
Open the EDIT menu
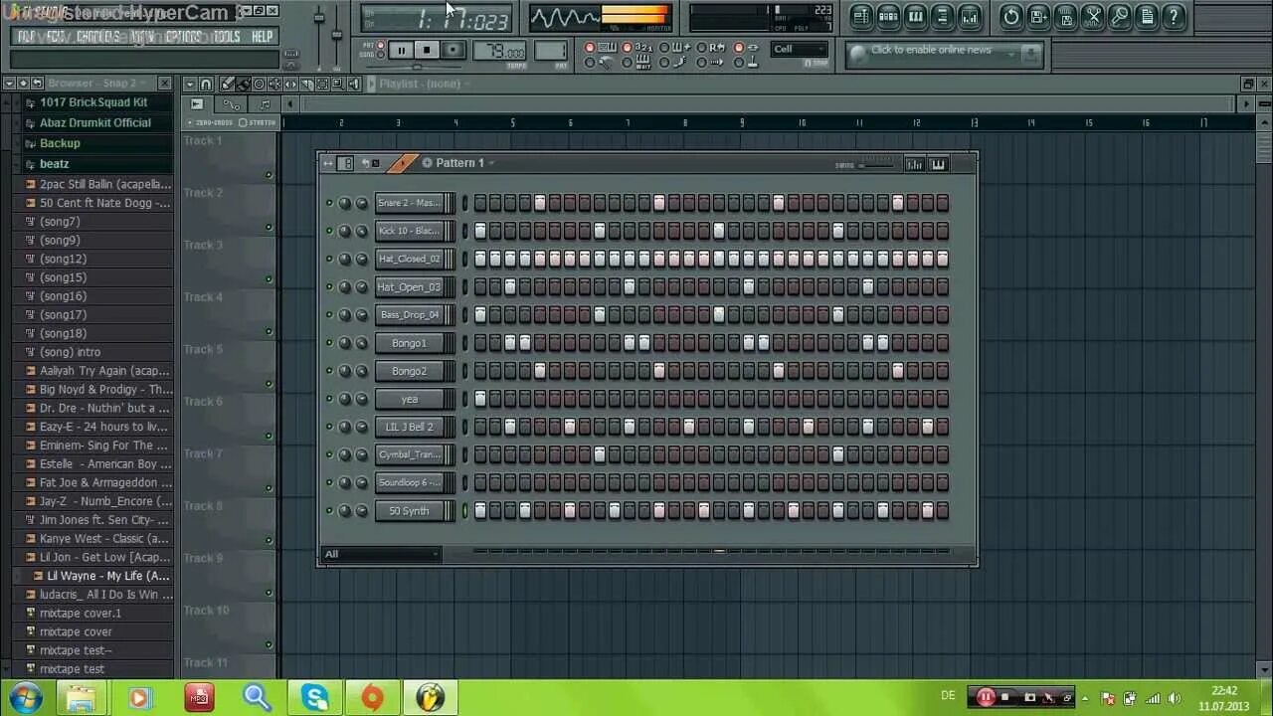pos(56,37)
